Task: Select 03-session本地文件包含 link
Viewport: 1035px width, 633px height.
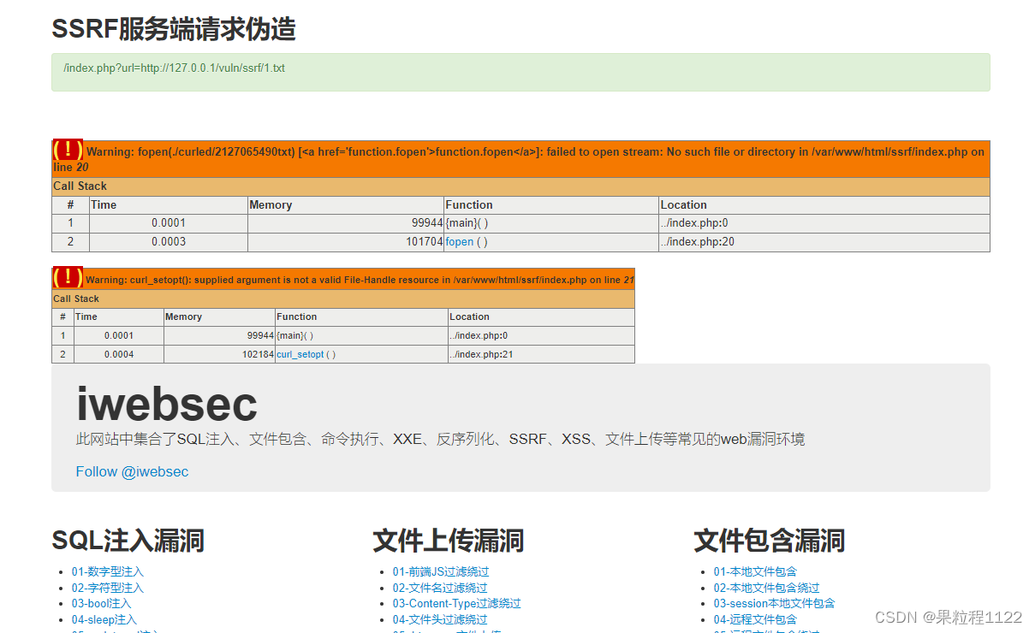Action: coord(775,603)
